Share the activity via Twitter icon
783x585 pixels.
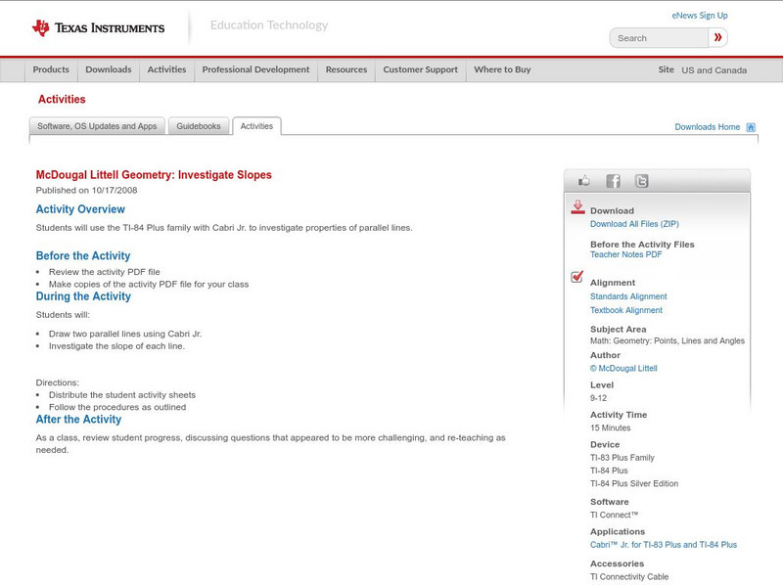(641, 181)
